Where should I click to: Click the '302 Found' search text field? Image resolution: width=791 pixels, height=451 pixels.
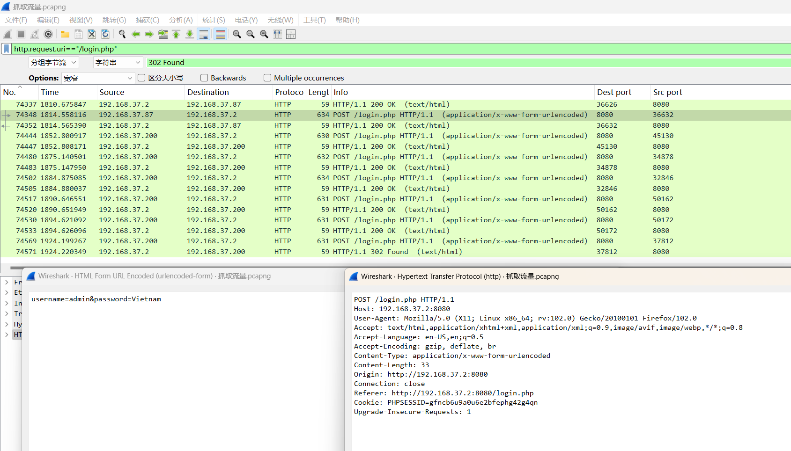tap(469, 63)
